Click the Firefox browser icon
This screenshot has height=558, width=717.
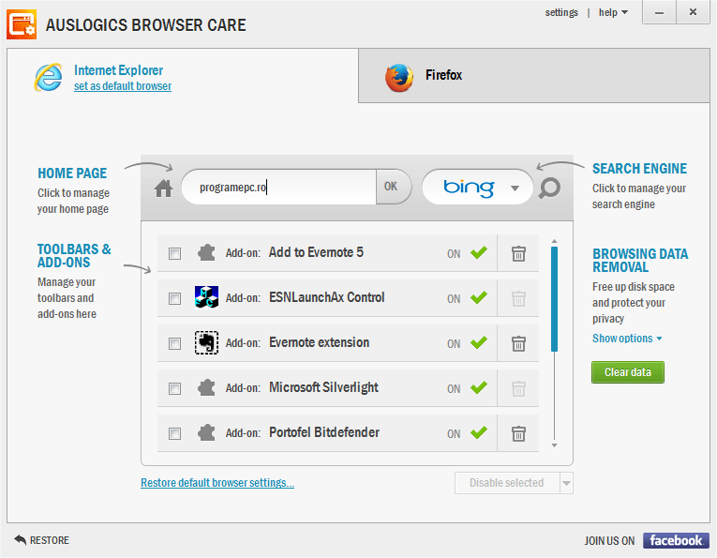coord(398,77)
